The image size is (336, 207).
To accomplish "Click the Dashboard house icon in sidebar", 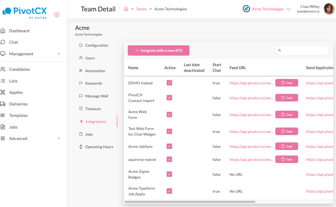I will pos(3,31).
